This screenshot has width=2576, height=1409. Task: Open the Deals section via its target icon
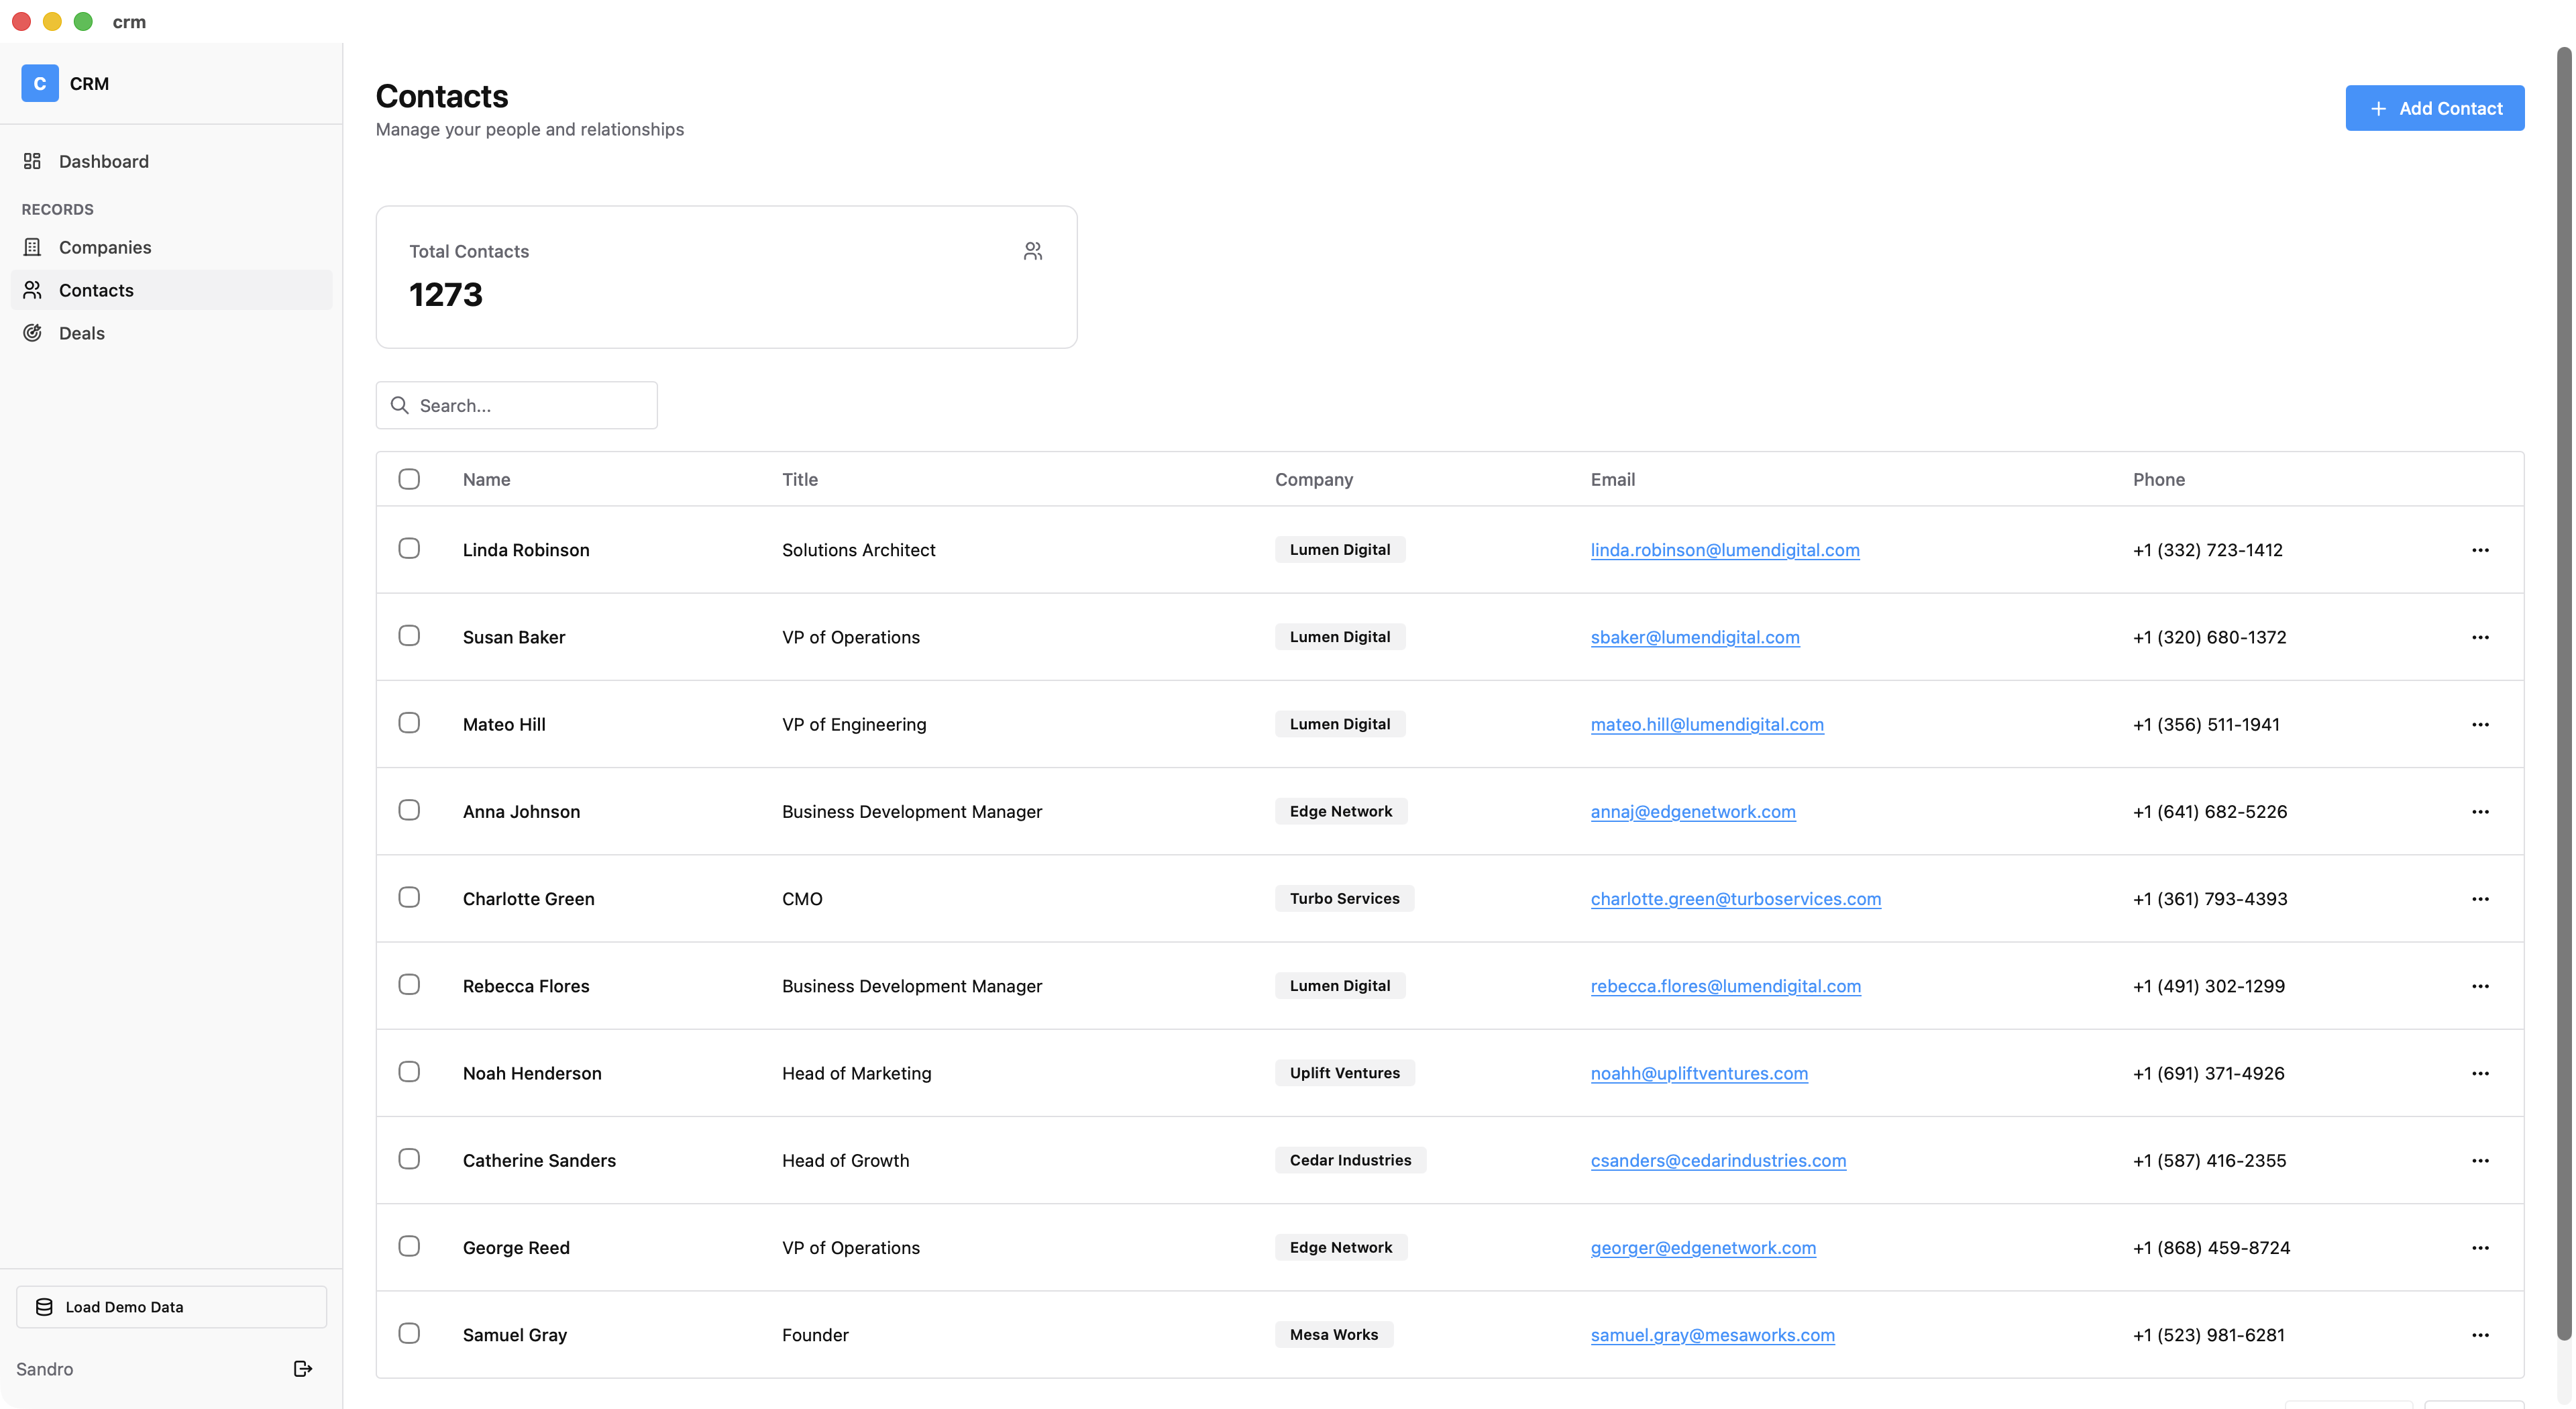click(33, 332)
